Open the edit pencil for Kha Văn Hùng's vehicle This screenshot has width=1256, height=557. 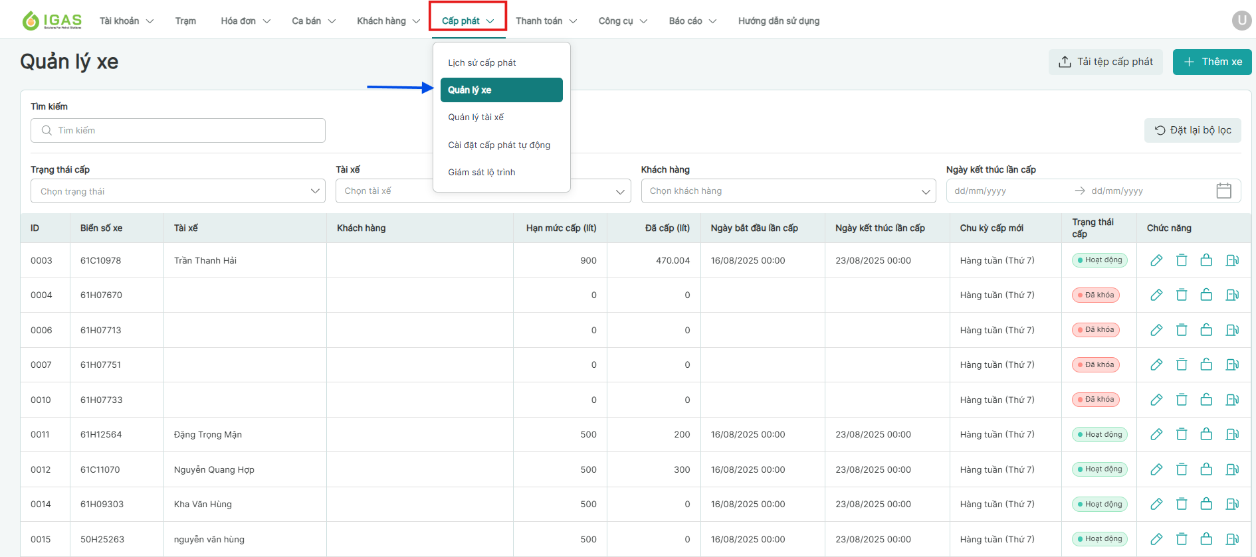coord(1156,504)
